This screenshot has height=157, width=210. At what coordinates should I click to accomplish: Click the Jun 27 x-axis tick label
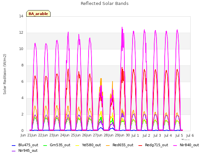[92, 135]
